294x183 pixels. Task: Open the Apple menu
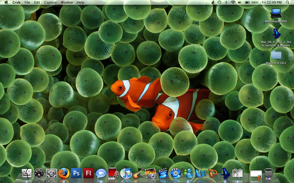pyautogui.click(x=6, y=2)
